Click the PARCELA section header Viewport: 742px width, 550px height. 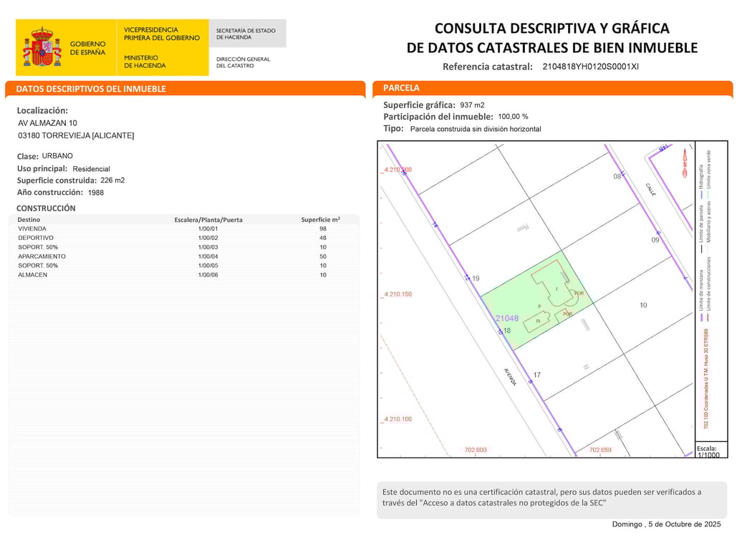(x=401, y=87)
